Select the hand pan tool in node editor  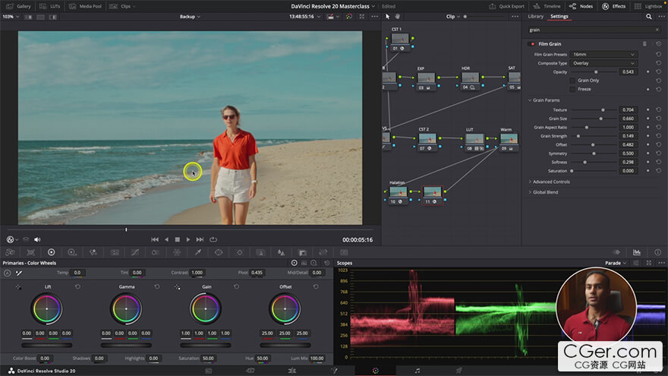click(397, 16)
